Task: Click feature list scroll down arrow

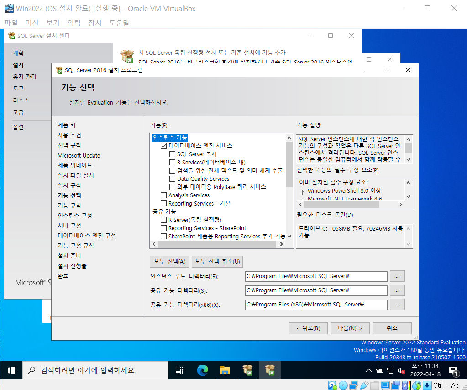Action: [x=289, y=237]
